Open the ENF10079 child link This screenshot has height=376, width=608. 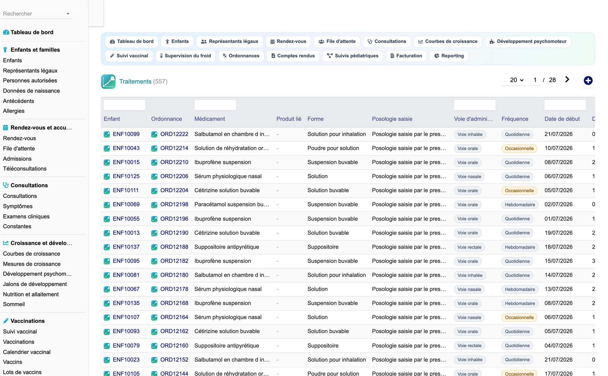126,345
